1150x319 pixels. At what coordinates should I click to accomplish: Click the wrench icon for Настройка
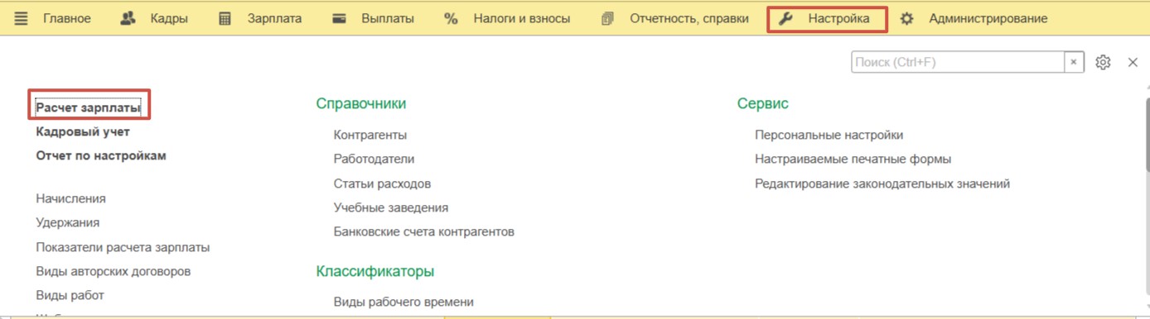point(785,18)
